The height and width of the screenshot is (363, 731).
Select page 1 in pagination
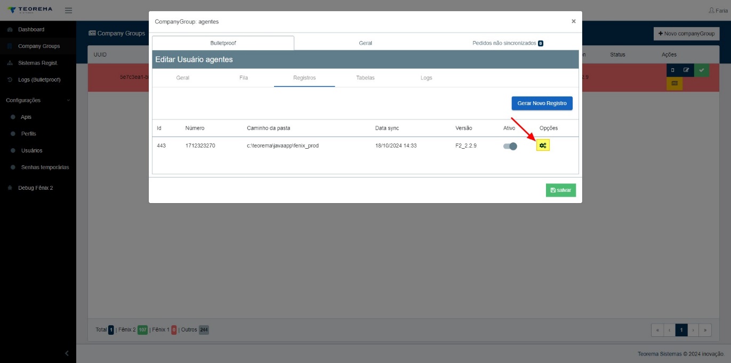tap(681, 330)
